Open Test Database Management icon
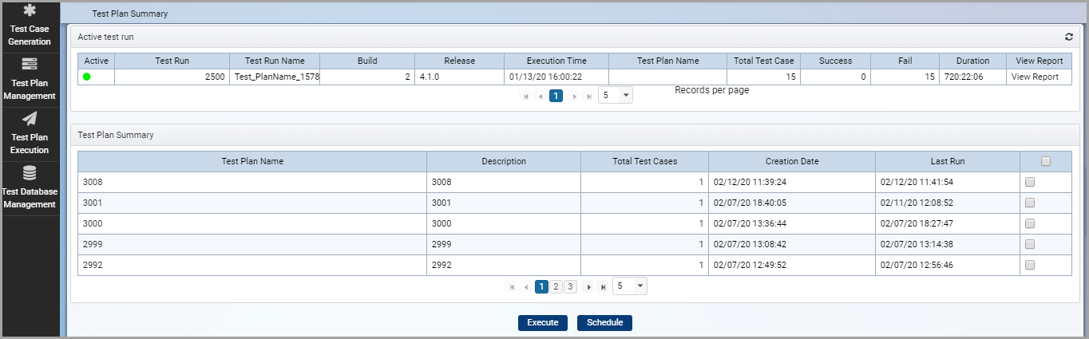1089x339 pixels. (30, 173)
